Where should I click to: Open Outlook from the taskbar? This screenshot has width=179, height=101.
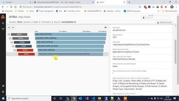click(x=80, y=98)
